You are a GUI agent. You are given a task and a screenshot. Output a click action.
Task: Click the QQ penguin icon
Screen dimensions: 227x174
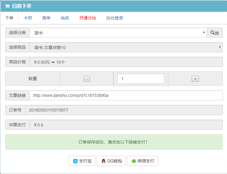coord(104,161)
